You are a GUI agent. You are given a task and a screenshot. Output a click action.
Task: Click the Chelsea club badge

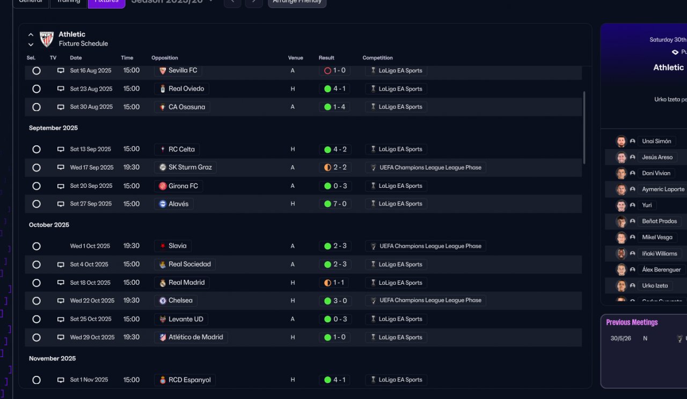click(163, 301)
